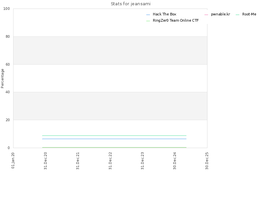
Task: Toggle the Root-Me legend label
Action: point(249,14)
